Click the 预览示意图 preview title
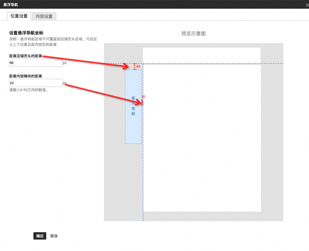 [x=193, y=33]
